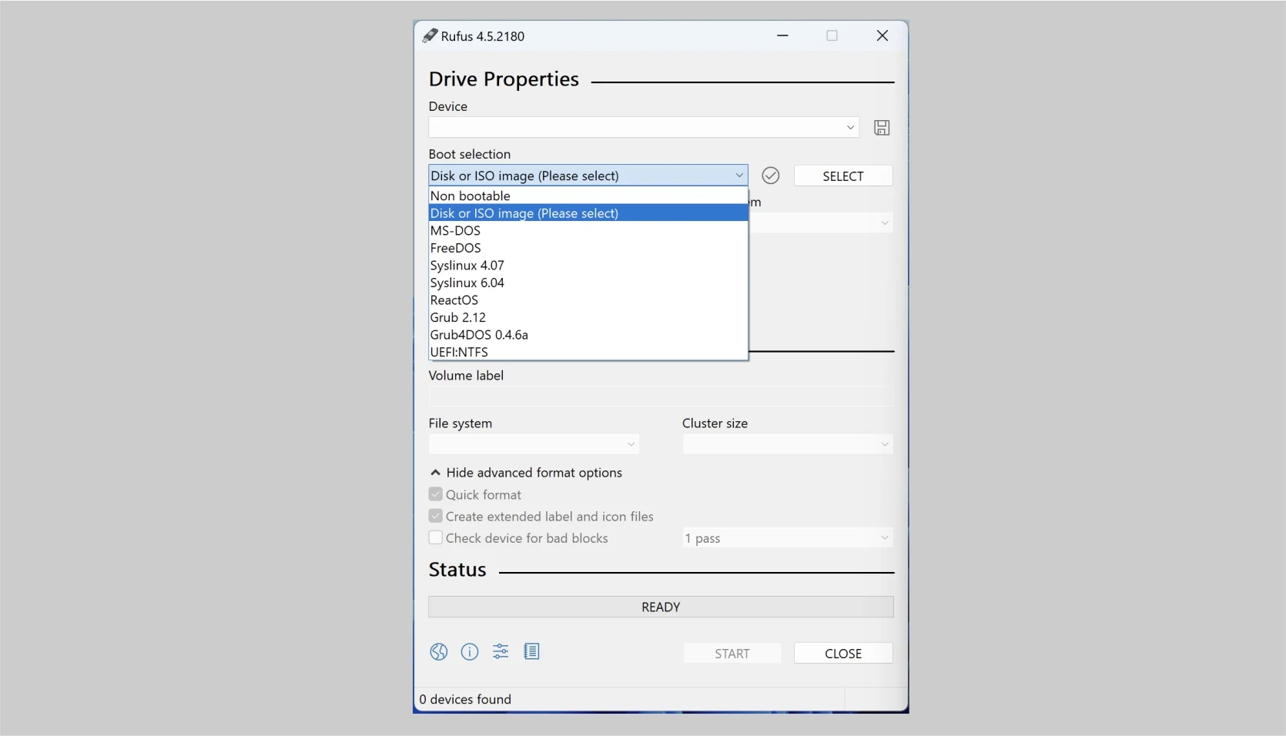This screenshot has height=736, width=1286.
Task: Collapse Hide advanced format options
Action: (526, 473)
